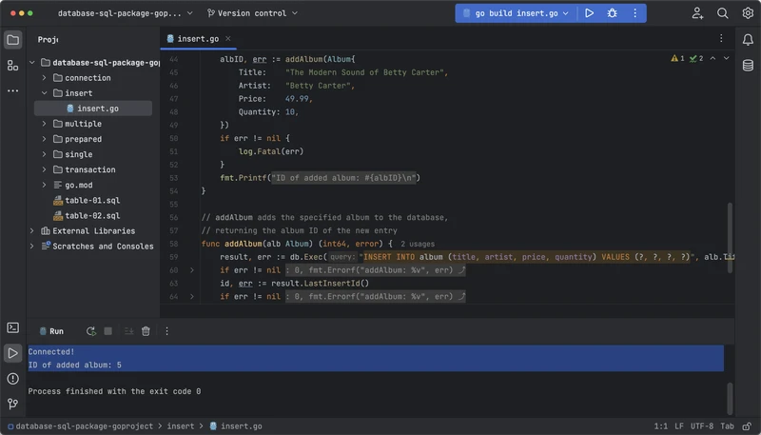Open IDE settings gear icon
Screen dimensions: 761x435
(x=747, y=13)
